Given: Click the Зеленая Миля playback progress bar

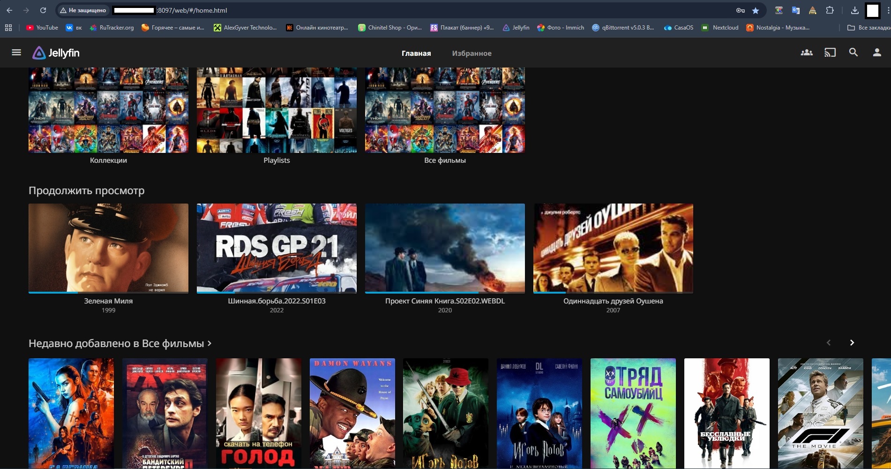Looking at the screenshot, I should click(108, 293).
